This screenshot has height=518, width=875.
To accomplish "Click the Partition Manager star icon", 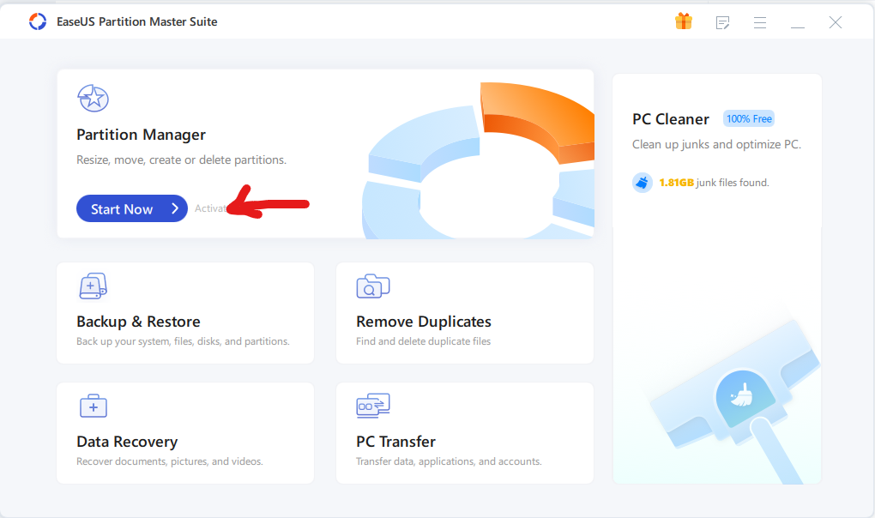I will [93, 98].
